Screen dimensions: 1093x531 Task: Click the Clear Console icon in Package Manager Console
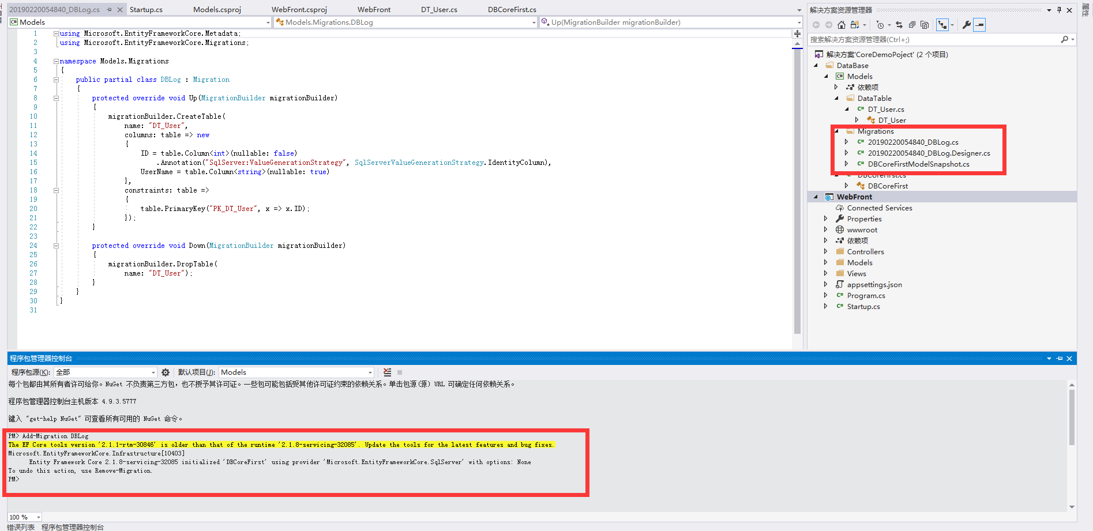386,372
